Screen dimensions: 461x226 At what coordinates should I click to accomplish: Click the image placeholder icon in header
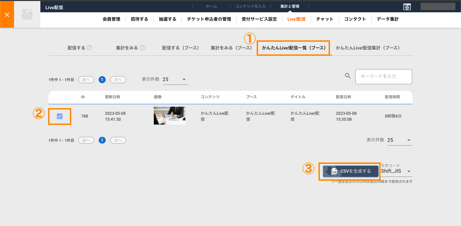click(27, 14)
